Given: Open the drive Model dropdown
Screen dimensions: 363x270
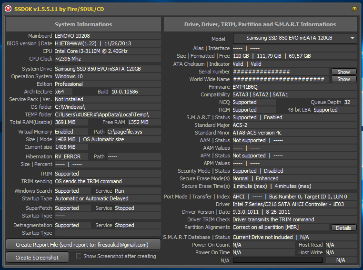Looking at the screenshot, I should pos(295,38).
